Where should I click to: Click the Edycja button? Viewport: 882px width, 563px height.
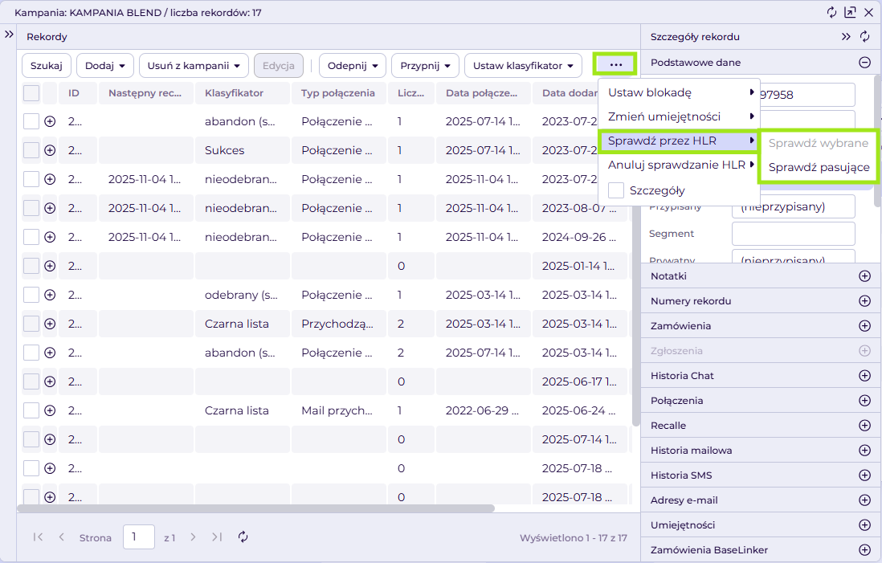[x=279, y=66]
